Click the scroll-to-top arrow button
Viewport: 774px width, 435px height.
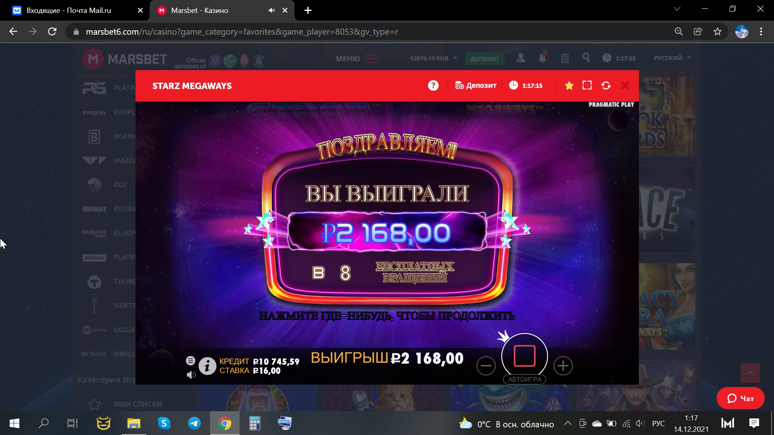[750, 373]
